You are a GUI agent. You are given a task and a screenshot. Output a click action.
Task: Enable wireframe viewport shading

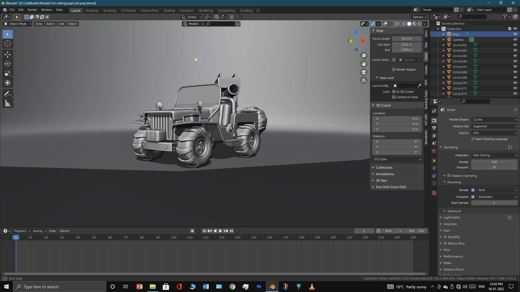tap(404, 24)
